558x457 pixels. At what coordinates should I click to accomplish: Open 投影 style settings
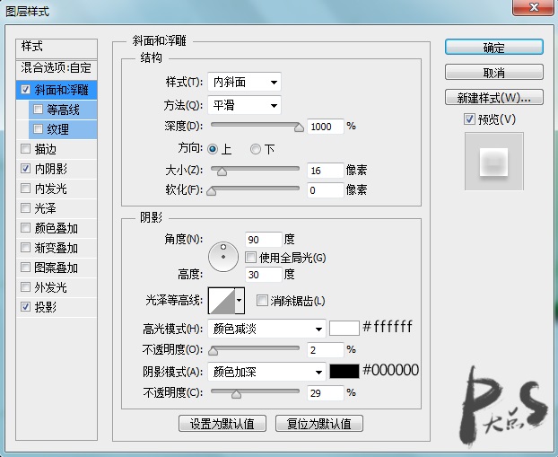45,307
